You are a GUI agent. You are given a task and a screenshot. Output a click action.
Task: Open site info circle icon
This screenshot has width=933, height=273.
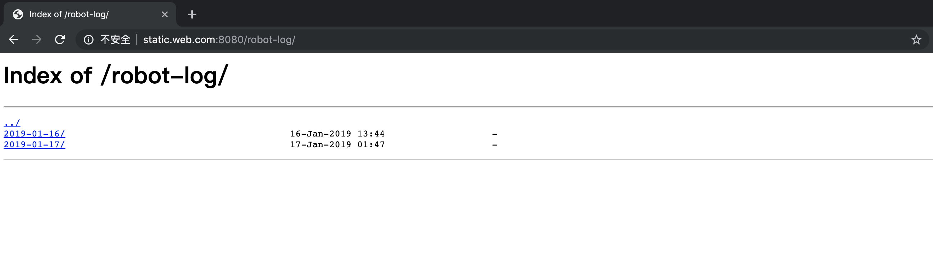[88, 40]
